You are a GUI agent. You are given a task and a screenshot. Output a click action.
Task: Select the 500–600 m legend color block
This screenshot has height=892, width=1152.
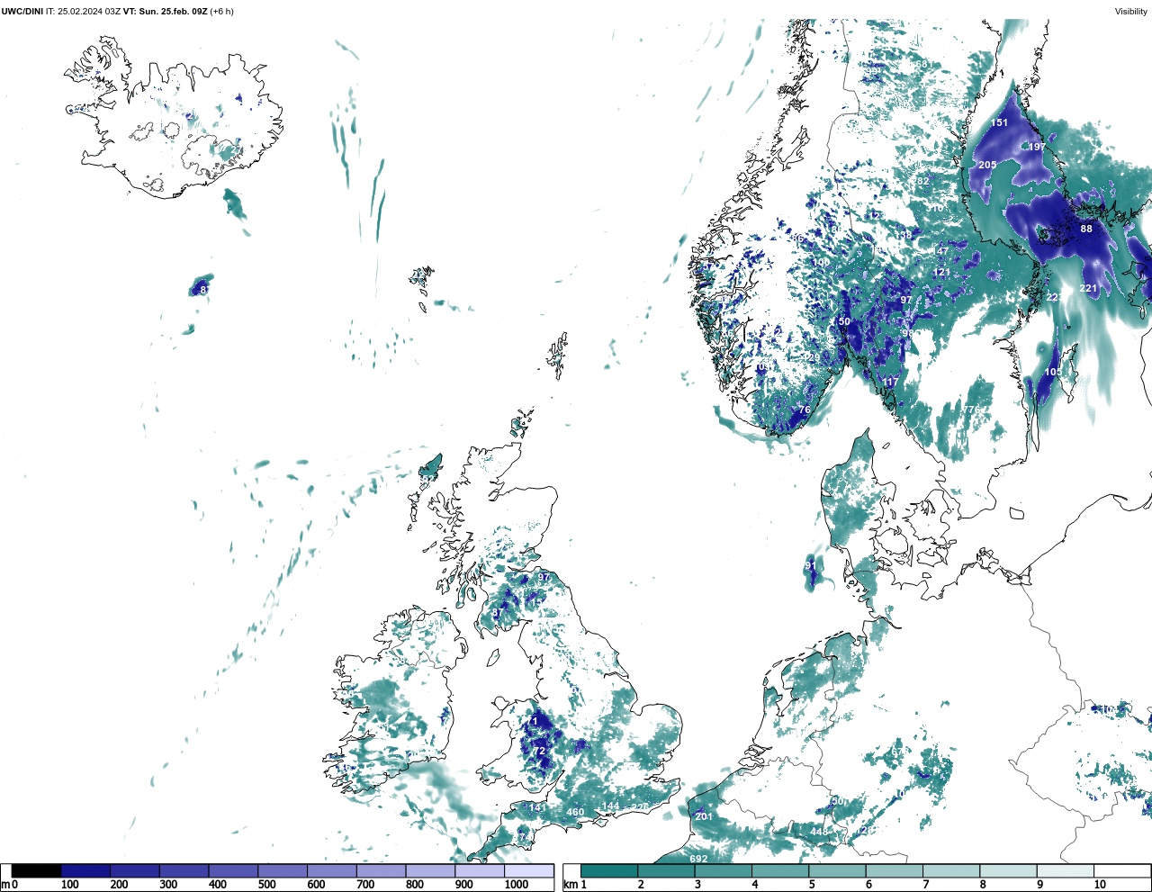[x=283, y=871]
